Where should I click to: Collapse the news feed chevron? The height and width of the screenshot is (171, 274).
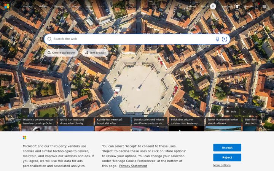tap(25, 112)
